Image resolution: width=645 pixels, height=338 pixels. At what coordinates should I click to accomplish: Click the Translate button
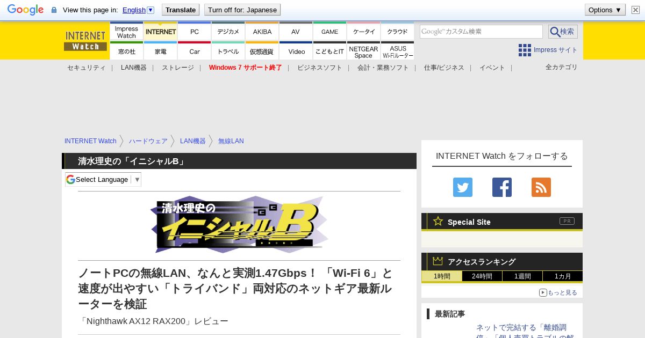point(181,10)
